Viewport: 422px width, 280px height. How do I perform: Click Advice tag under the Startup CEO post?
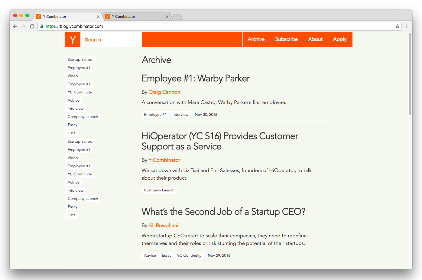coord(150,256)
